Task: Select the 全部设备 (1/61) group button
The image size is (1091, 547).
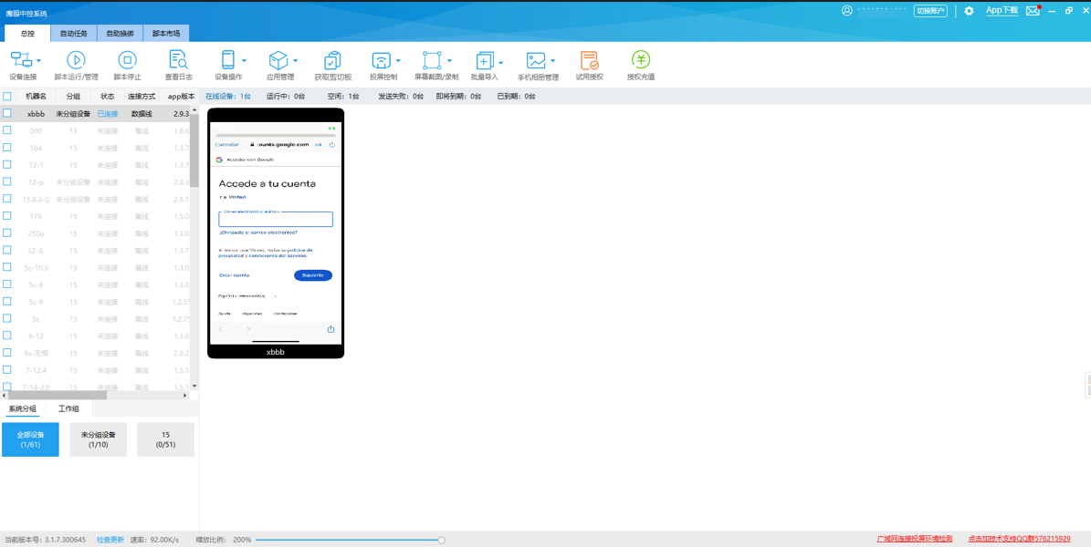Action: tap(31, 439)
